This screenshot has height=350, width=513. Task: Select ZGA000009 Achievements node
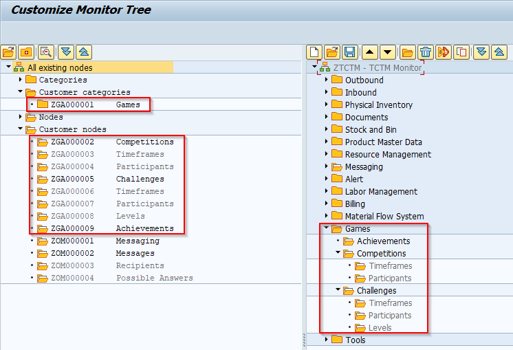coord(110,228)
